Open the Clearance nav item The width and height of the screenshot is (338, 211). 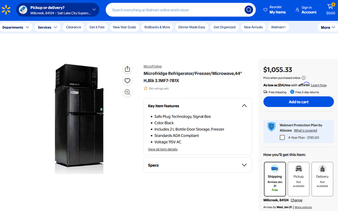(73, 27)
